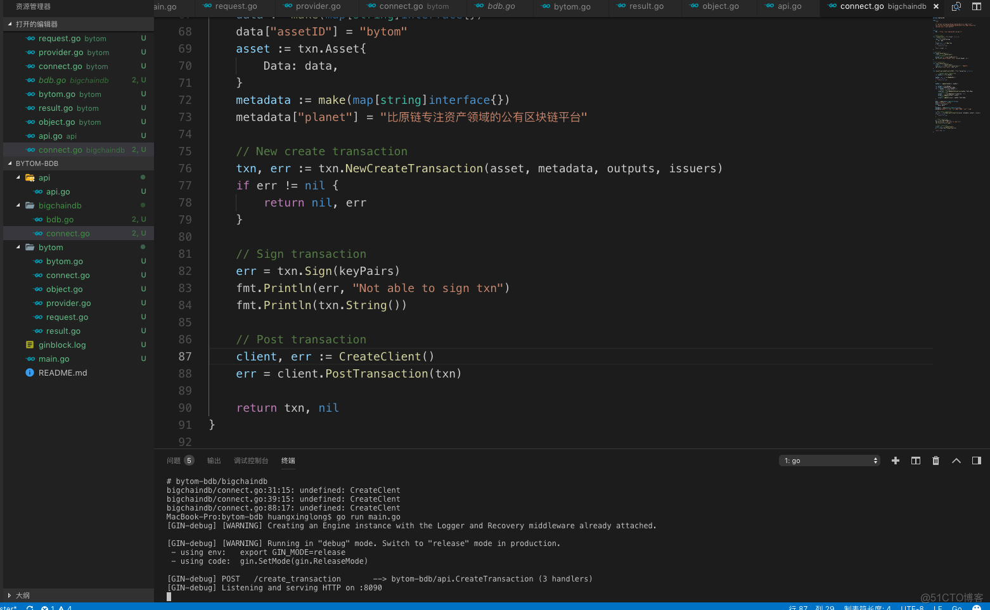Viewport: 990px width, 610px height.
Task: Collapse the 打开的编辑器 open editors section
Action: tap(79, 24)
